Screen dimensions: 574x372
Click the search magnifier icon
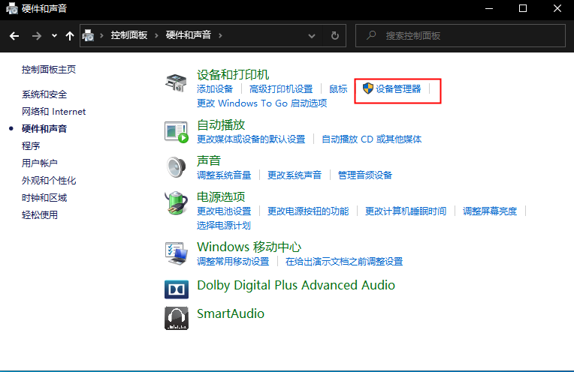click(x=371, y=35)
